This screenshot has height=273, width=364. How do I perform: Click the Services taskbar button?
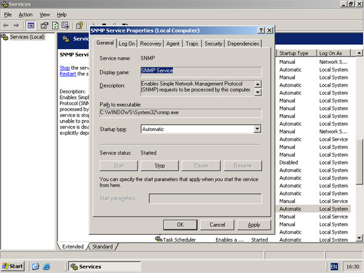click(x=104, y=266)
